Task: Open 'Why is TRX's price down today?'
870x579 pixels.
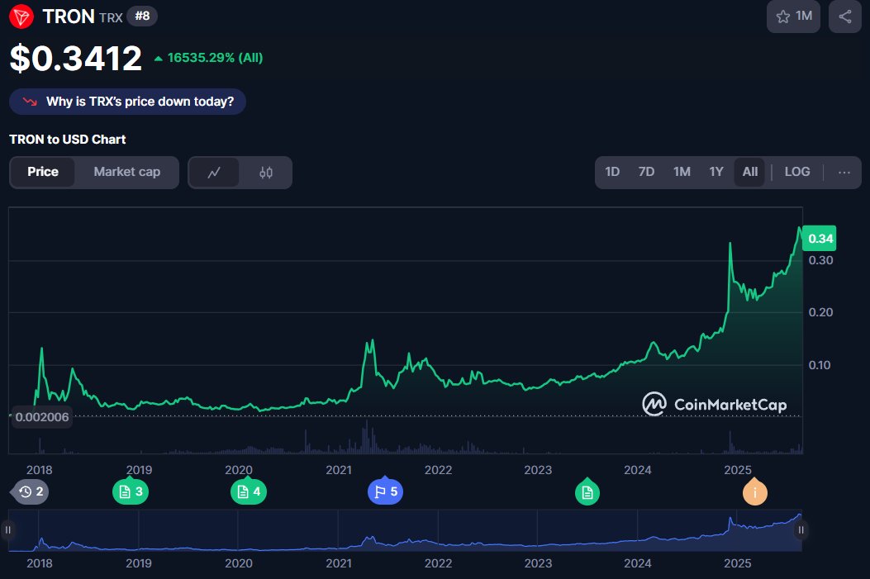Action: [x=127, y=102]
